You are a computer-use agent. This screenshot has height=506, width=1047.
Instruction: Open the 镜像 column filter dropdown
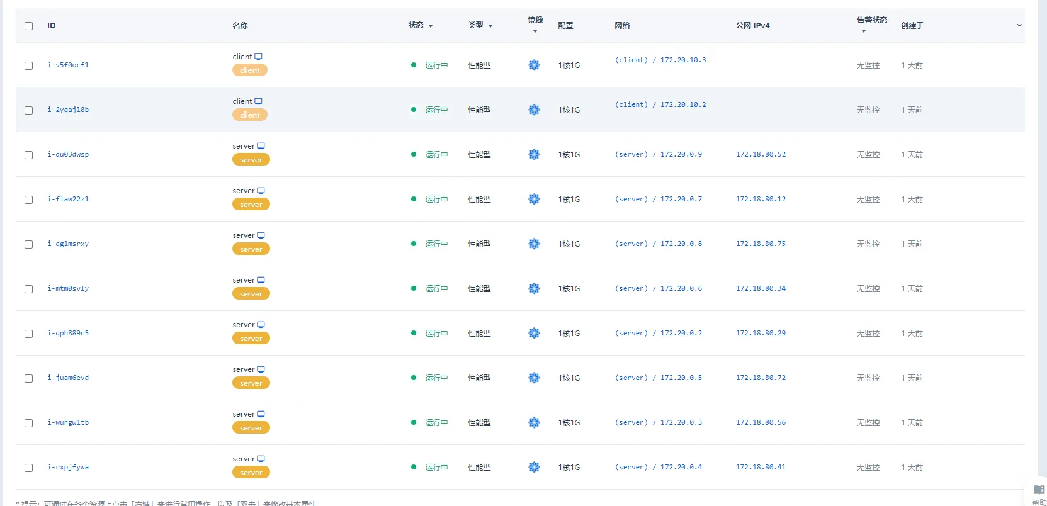[x=535, y=31]
